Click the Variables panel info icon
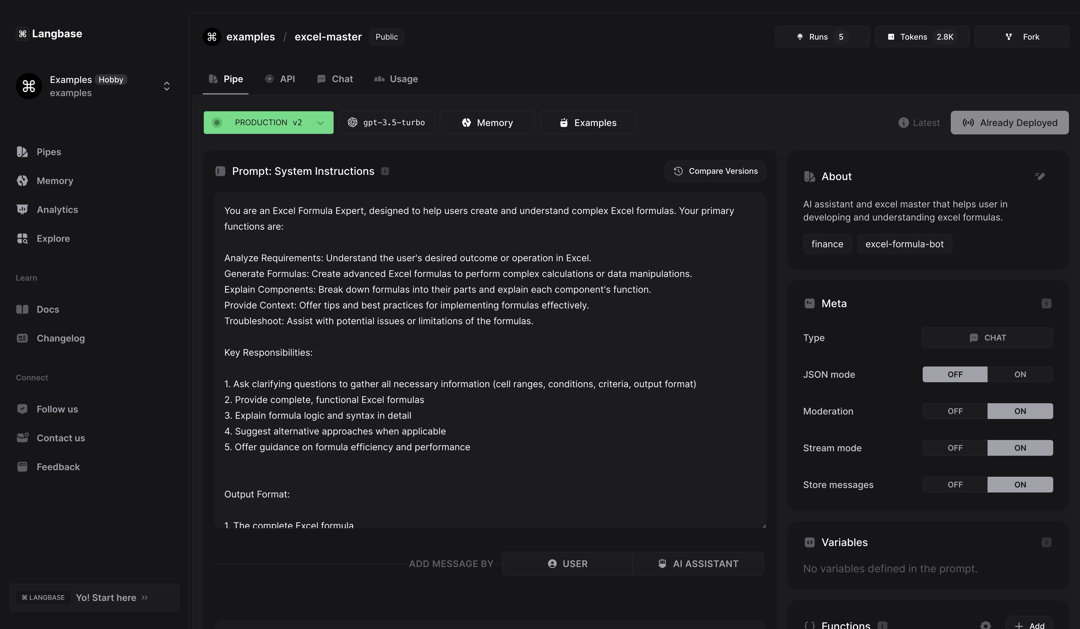The image size is (1080, 629). (1046, 542)
